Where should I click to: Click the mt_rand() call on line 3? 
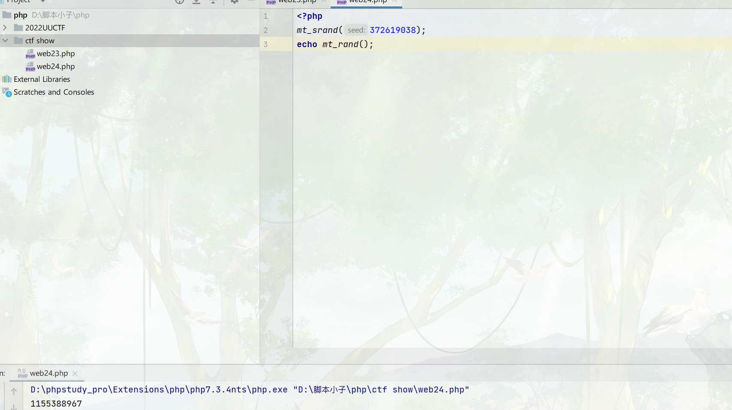pos(345,45)
